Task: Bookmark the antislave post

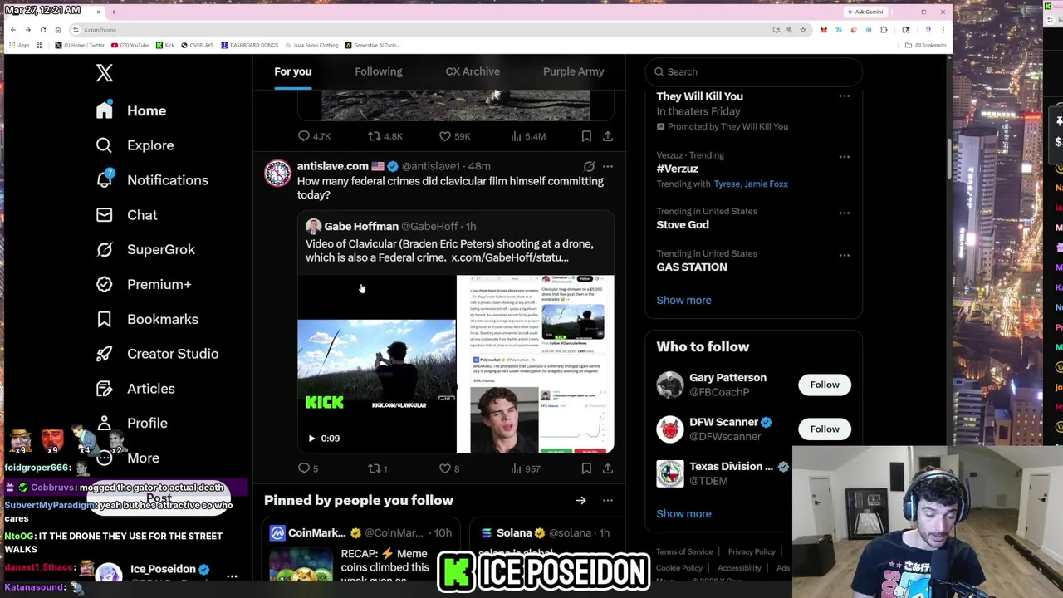Action: point(586,468)
